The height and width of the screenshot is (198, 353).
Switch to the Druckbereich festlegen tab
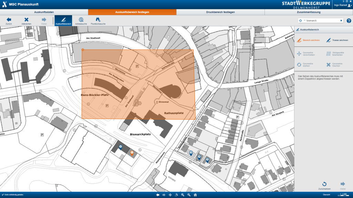click(220, 12)
